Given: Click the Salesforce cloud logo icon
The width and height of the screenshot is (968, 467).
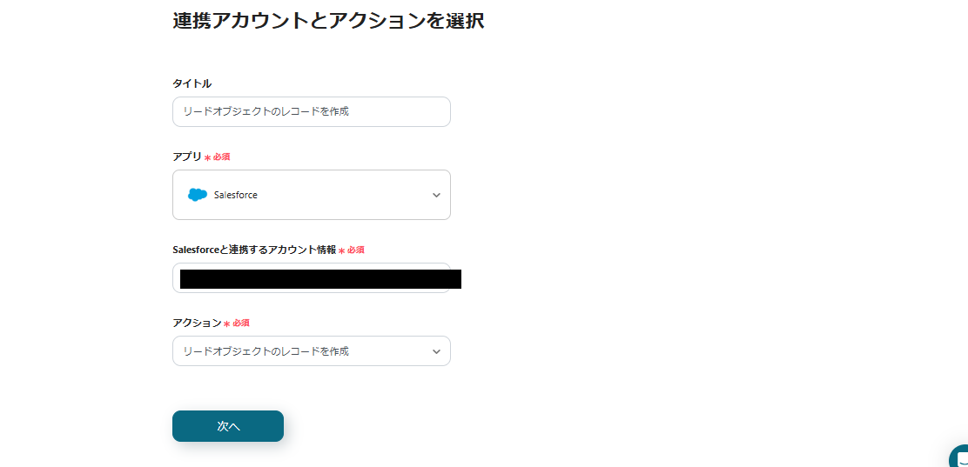Looking at the screenshot, I should point(198,195).
